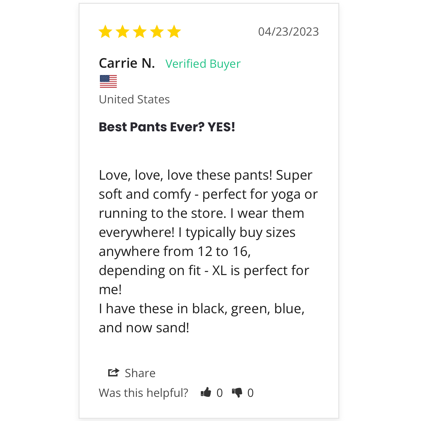Screen dimensions: 422x421
Task: Open the Share link
Action: coord(140,373)
